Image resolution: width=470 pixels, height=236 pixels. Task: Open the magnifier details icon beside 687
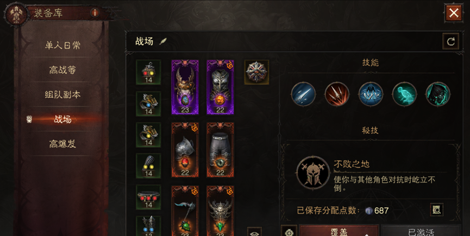(x=437, y=210)
